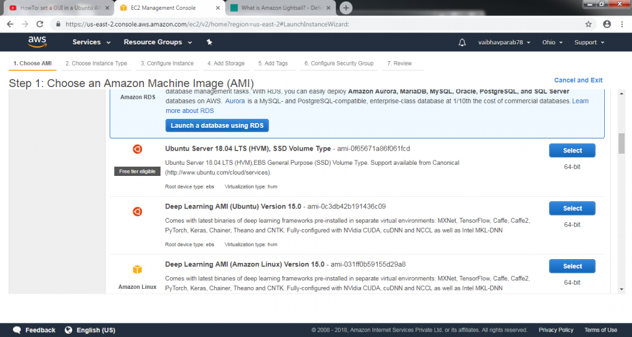Click the browser back arrow
Image resolution: width=632 pixels, height=337 pixels.
pyautogui.click(x=9, y=24)
